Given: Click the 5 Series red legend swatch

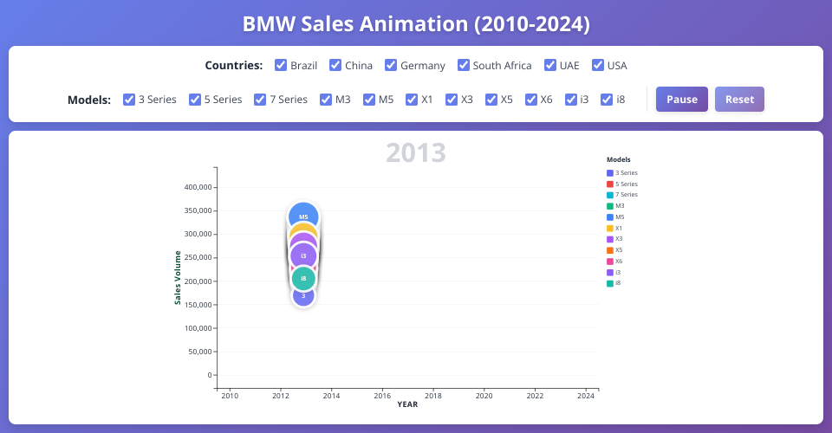Looking at the screenshot, I should point(610,184).
